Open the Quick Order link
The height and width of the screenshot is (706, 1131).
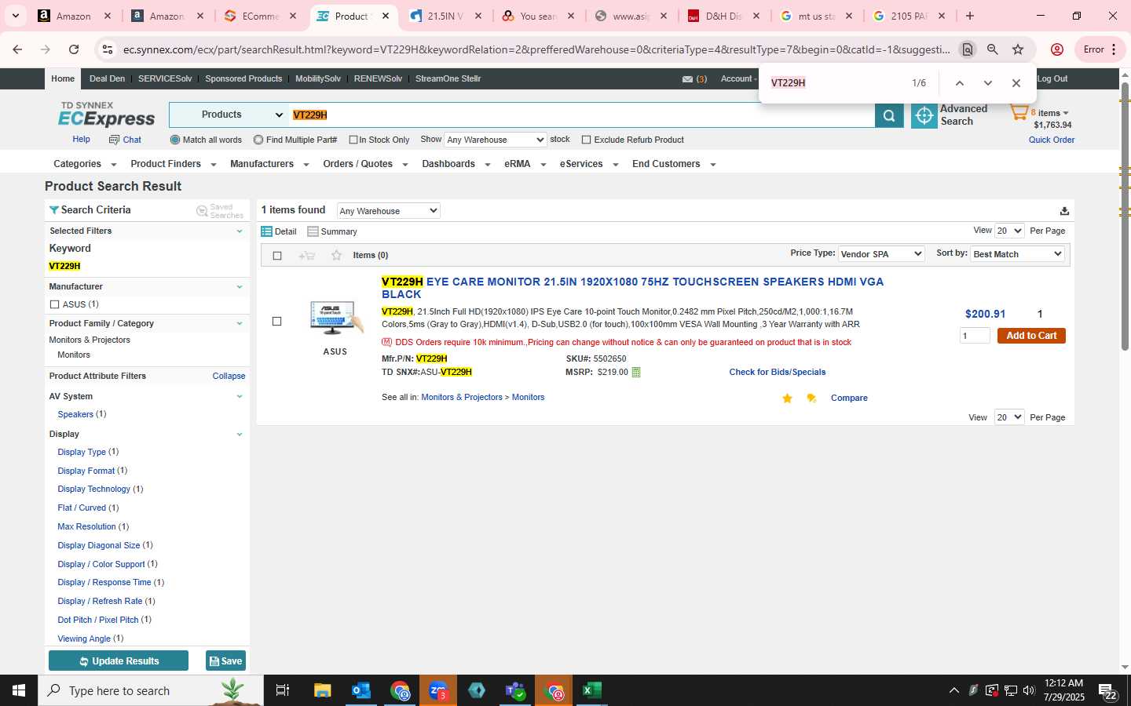pyautogui.click(x=1052, y=140)
